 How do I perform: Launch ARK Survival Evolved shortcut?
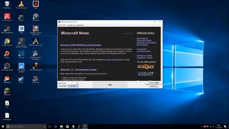click(36, 42)
